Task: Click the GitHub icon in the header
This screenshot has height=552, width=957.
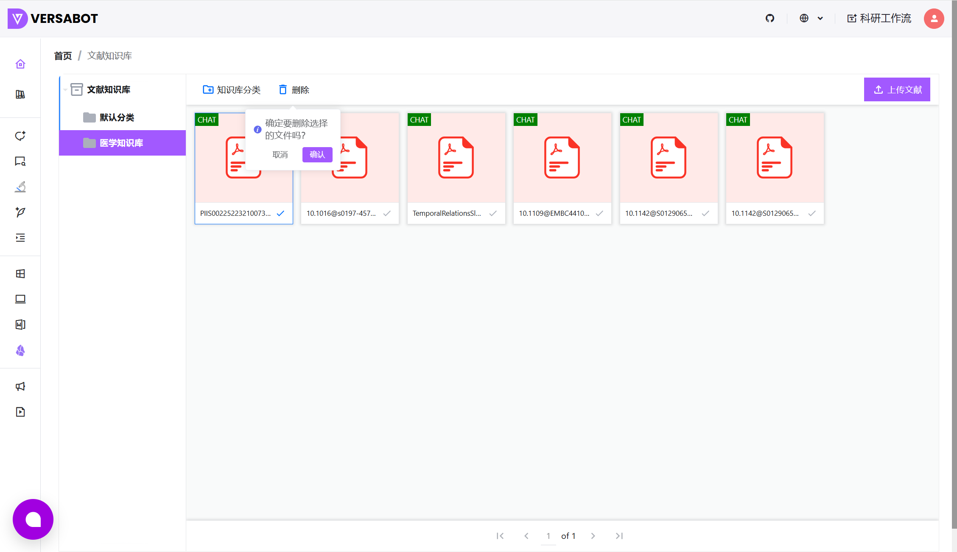Action: (770, 18)
